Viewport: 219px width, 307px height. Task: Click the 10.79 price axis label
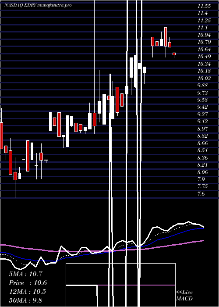pyautogui.click(x=204, y=42)
